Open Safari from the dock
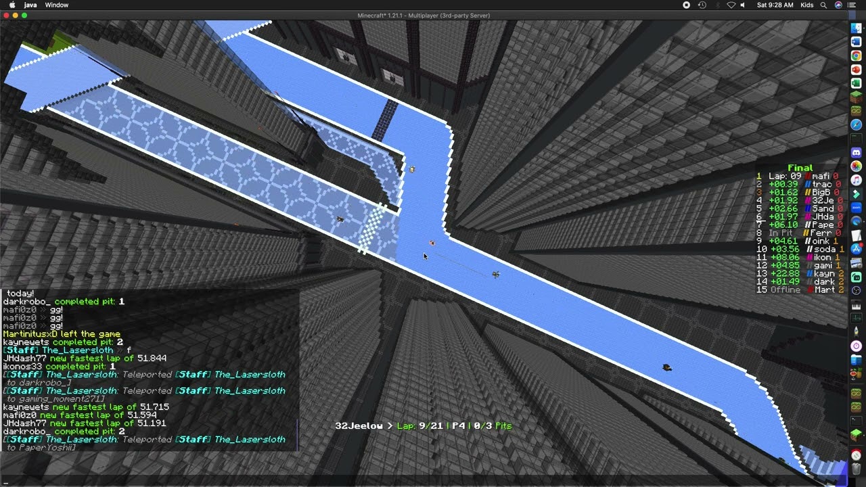The width and height of the screenshot is (866, 487). point(856,124)
